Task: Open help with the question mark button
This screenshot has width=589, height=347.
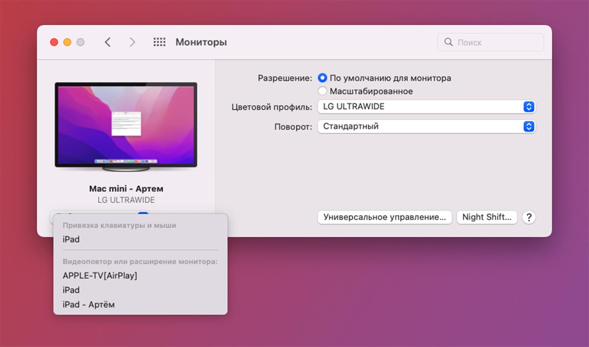Action: [x=528, y=217]
